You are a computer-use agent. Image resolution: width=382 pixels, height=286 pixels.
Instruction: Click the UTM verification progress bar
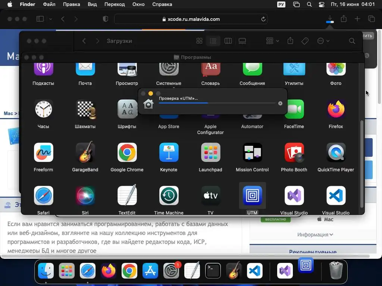coord(217,103)
